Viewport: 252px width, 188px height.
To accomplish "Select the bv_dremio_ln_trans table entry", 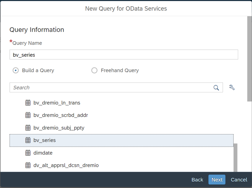I will point(122,103).
